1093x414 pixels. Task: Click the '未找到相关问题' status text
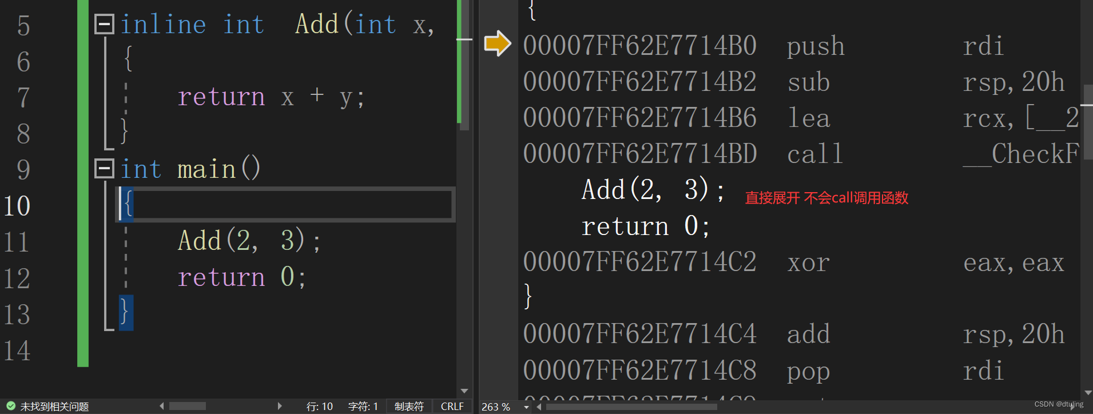55,407
